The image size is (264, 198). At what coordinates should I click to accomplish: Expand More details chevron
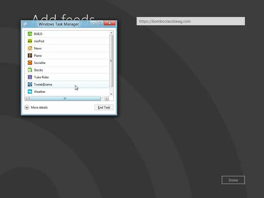coord(27,108)
